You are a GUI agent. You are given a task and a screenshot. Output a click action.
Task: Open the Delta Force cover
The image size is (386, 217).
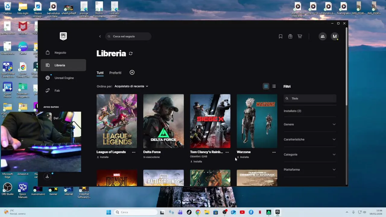(163, 121)
